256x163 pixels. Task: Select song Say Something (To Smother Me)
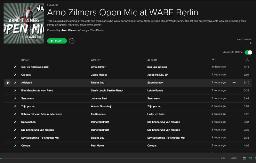coord(40,138)
